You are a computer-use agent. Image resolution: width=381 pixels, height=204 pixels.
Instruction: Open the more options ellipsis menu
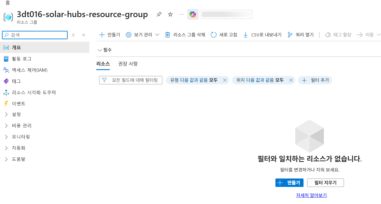tap(181, 14)
